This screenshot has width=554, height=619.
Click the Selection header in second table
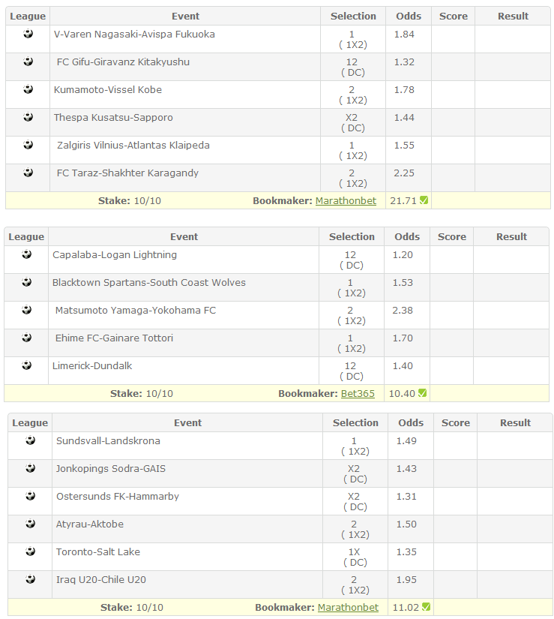352,237
